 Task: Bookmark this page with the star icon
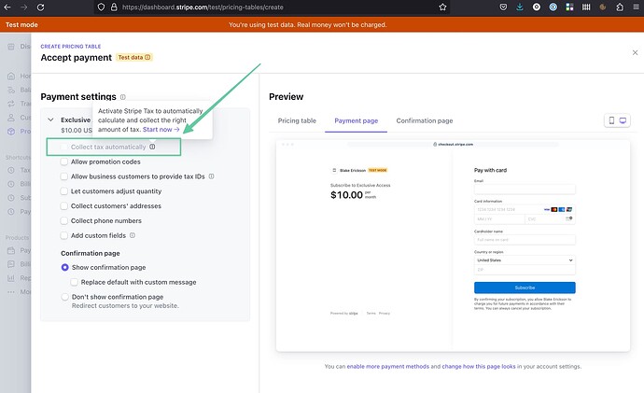pos(442,7)
